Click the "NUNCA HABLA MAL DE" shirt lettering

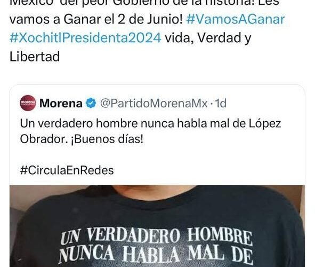point(156,255)
